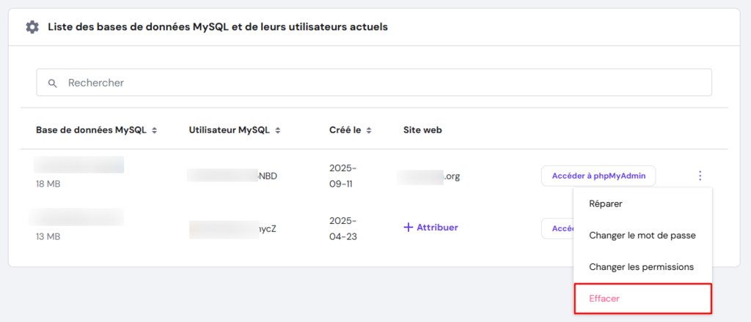
Task: Click the 2025-09-11 creation date cell
Action: tap(341, 176)
